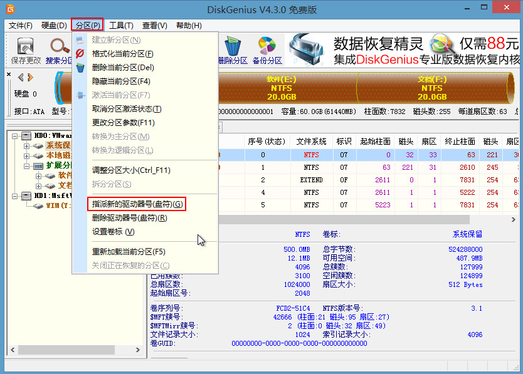The image size is (523, 374).
Task: Click the tree panel's right scroll arrow
Action: (x=137, y=350)
